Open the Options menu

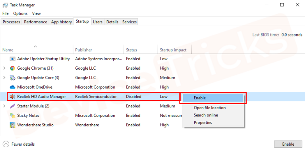click(20, 13)
